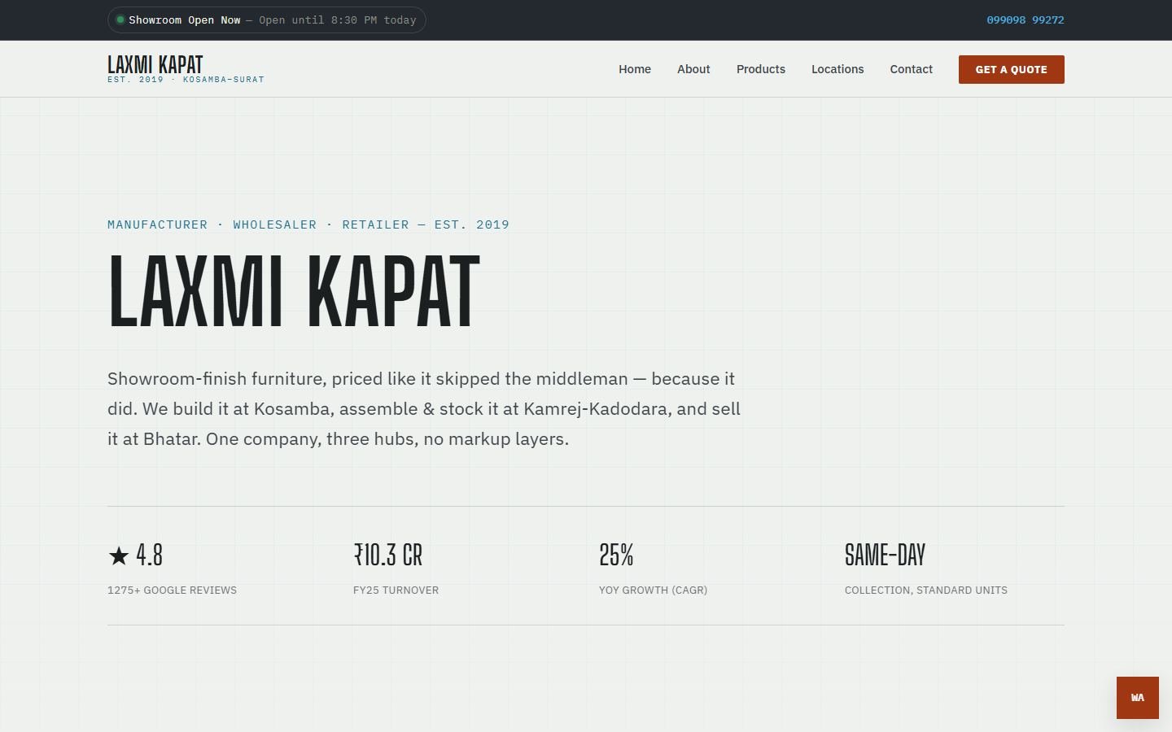The width and height of the screenshot is (1172, 732).
Task: Click the '₹10.3 CR' turnover figure
Action: (x=387, y=556)
